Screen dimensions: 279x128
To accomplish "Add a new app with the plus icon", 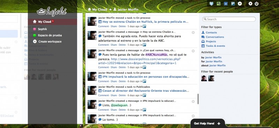I will point(240,3).
